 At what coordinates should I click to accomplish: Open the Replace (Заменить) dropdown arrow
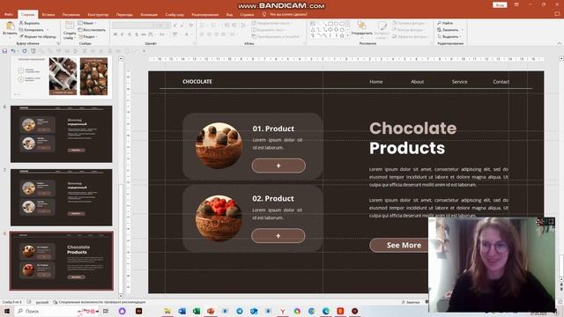coord(462,30)
